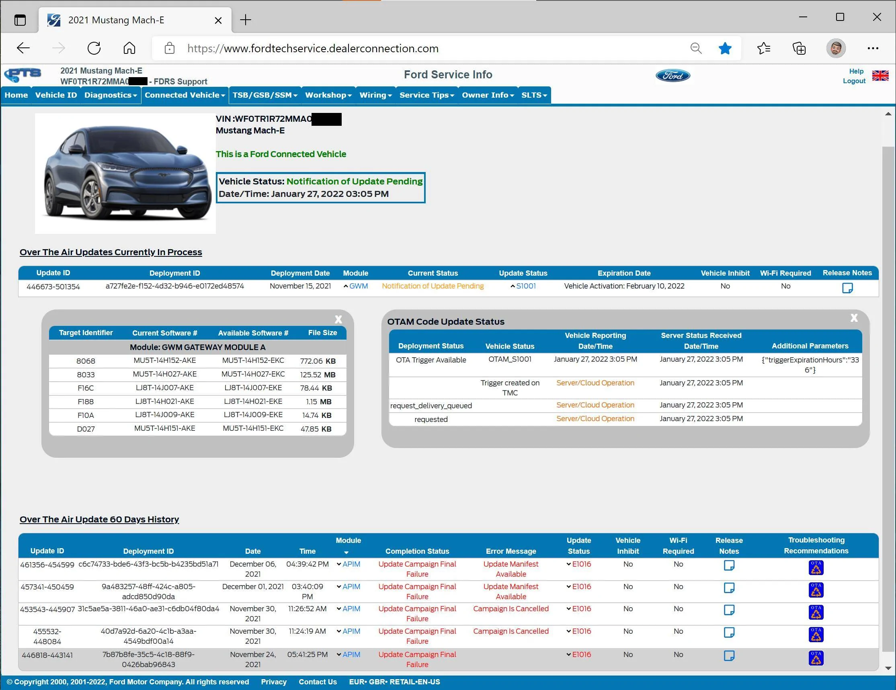Viewport: 896px width, 690px height.
Task: Open release notes for update 453543-445907
Action: click(729, 610)
